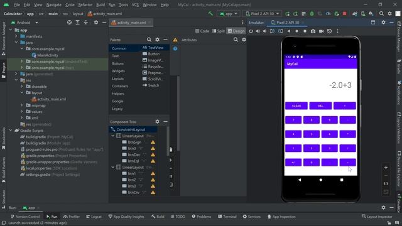This screenshot has height=226, width=402.
Task: Click the warning triangle beside Attributes
Action: [175, 40]
